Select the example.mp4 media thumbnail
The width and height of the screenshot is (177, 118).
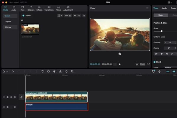[x=30, y=29]
